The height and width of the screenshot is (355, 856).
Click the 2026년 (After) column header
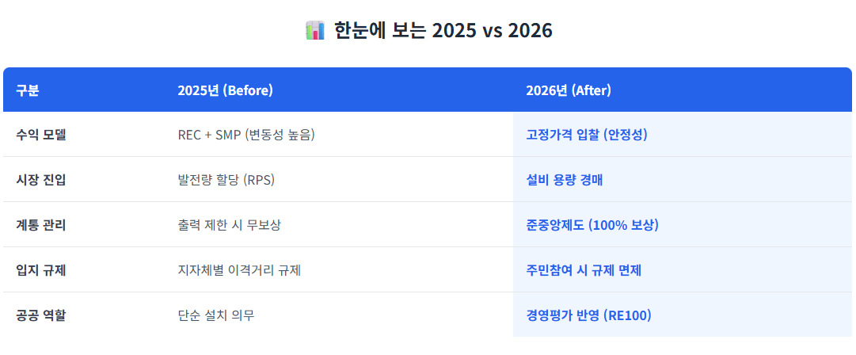coord(568,90)
